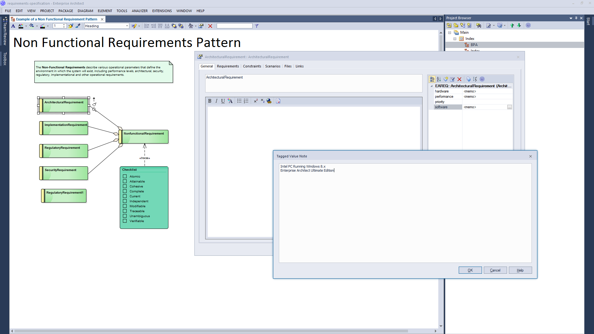Check the Current checklist box
Screen dimensions: 594x334
125,196
